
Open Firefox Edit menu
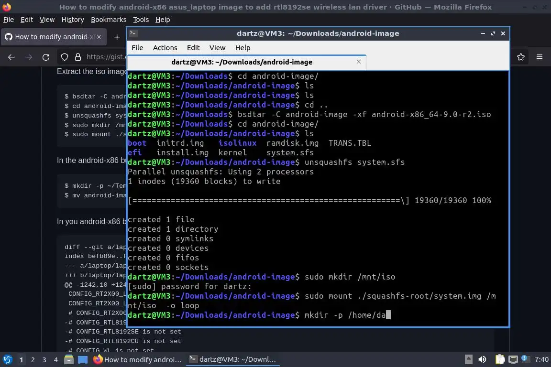pos(27,20)
